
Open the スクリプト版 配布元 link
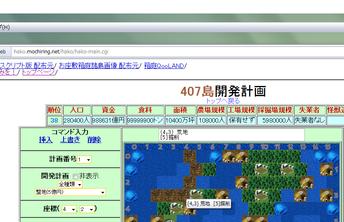pos(26,66)
